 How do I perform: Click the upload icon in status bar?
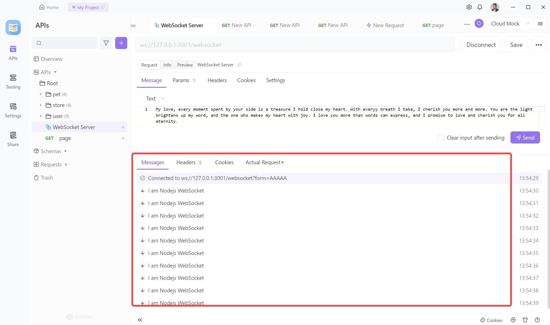513,320
